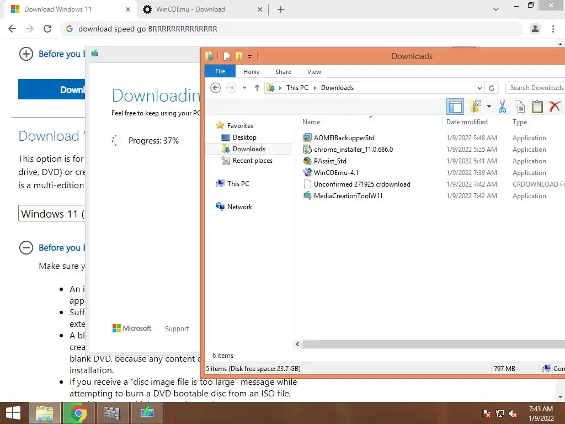Select Network in navigation pane

[239, 207]
